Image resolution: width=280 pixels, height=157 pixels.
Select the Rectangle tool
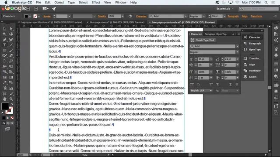4,50
